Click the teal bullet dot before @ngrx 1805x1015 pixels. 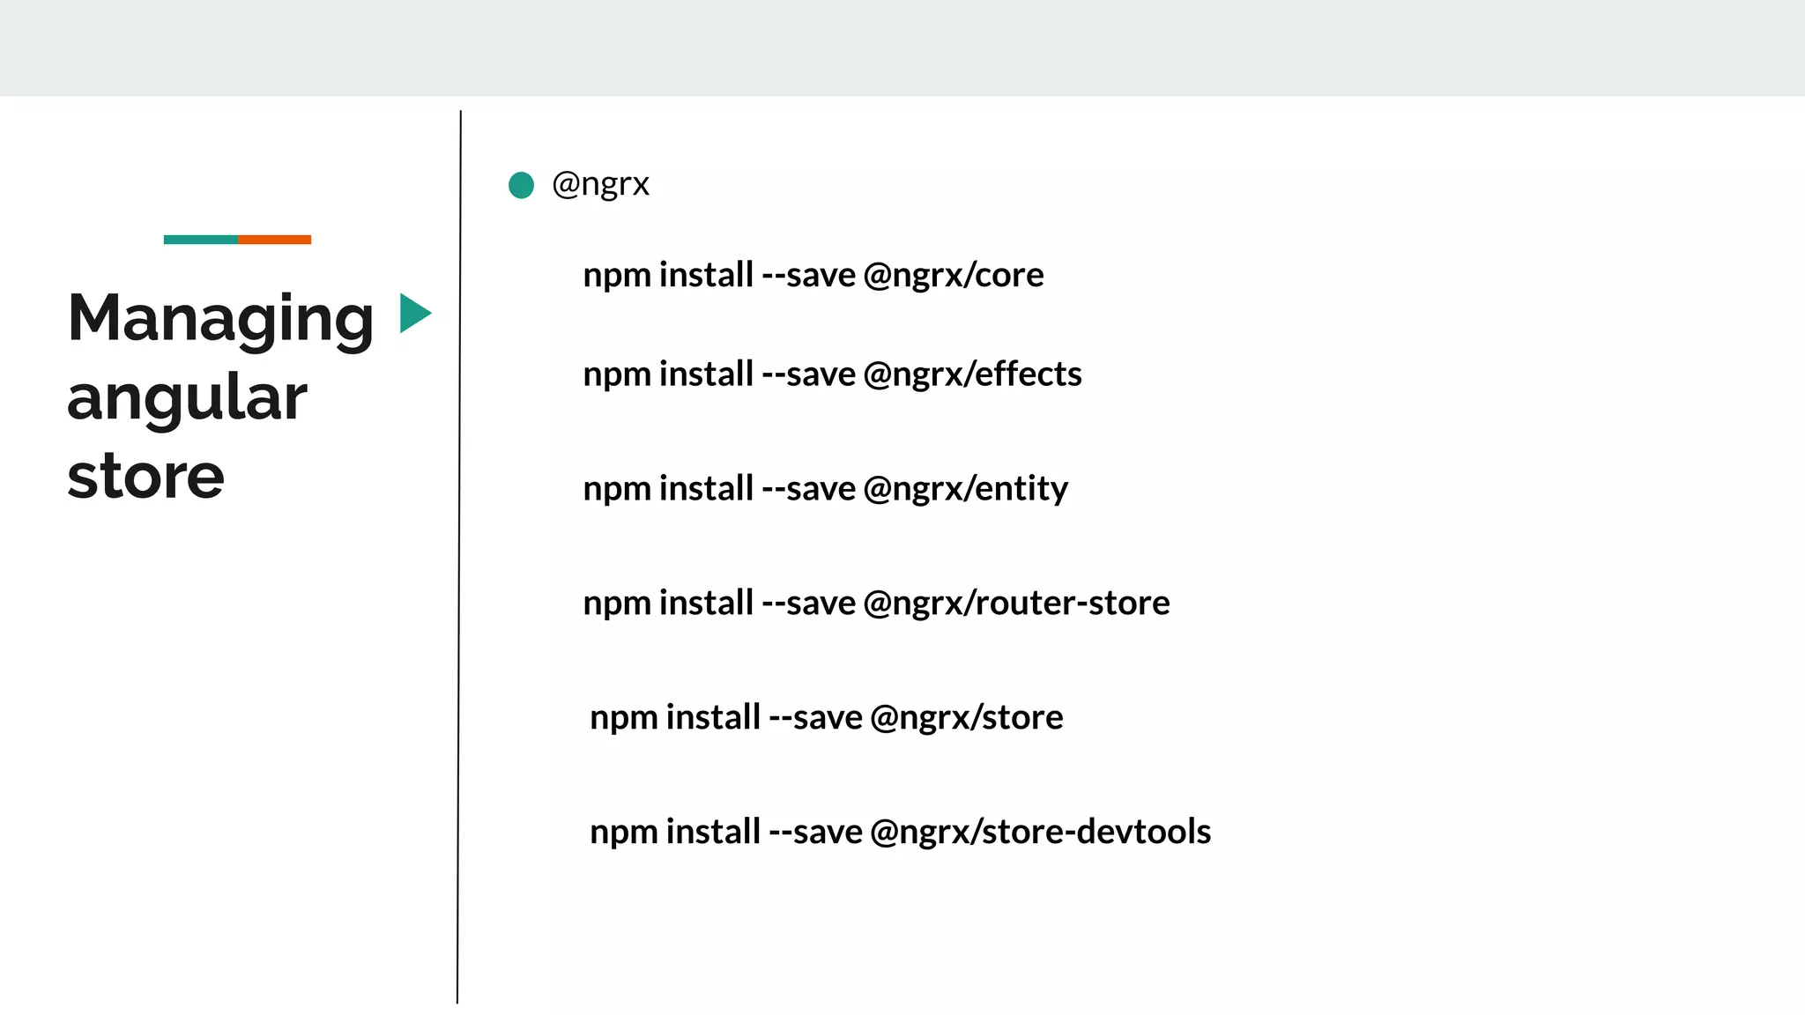click(x=521, y=185)
